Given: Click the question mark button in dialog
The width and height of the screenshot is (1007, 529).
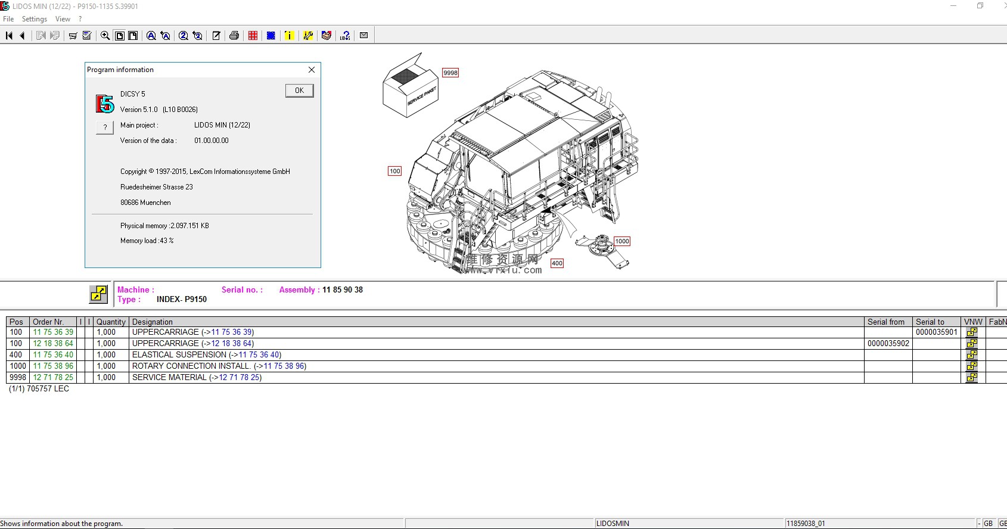Looking at the screenshot, I should pyautogui.click(x=105, y=127).
